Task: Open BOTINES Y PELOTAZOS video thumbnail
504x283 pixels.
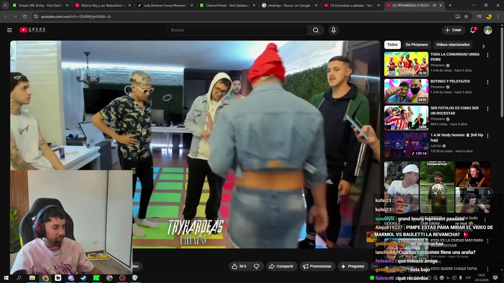Action: (x=406, y=91)
